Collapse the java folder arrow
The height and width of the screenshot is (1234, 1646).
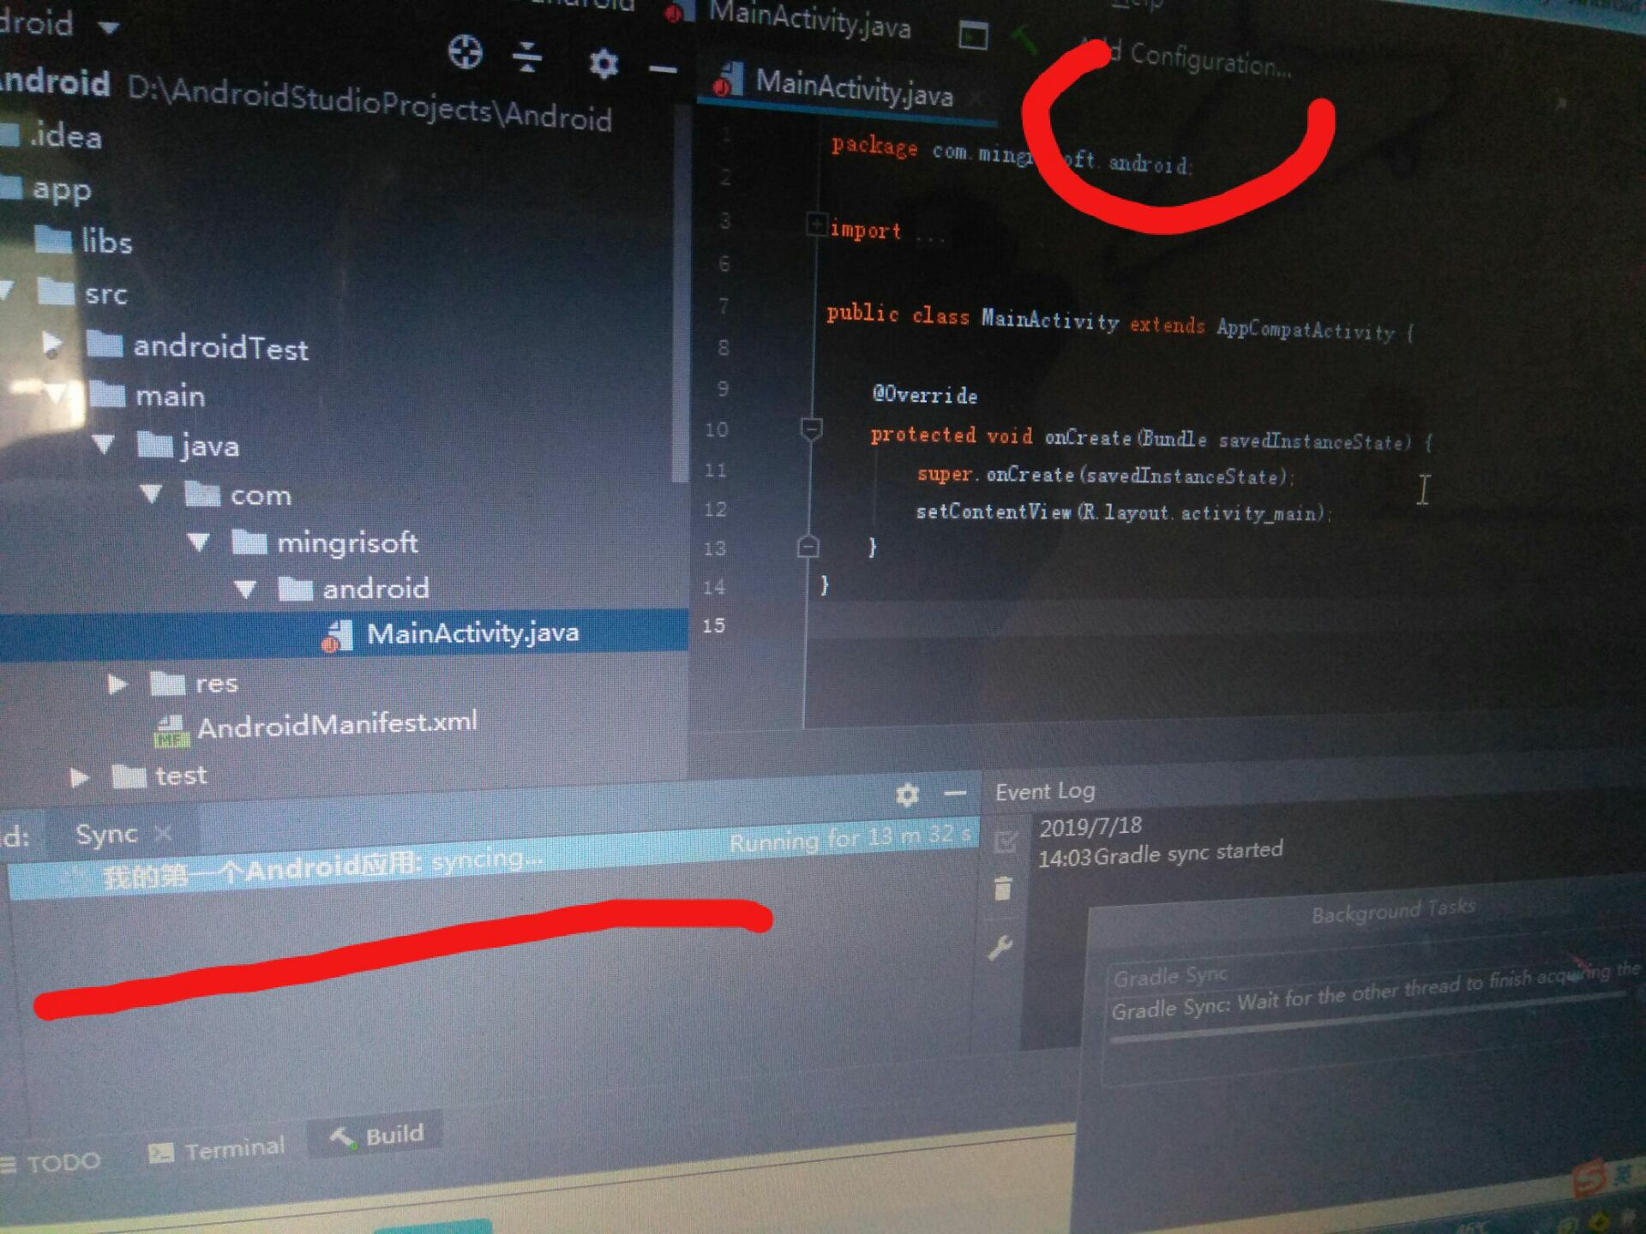click(104, 444)
